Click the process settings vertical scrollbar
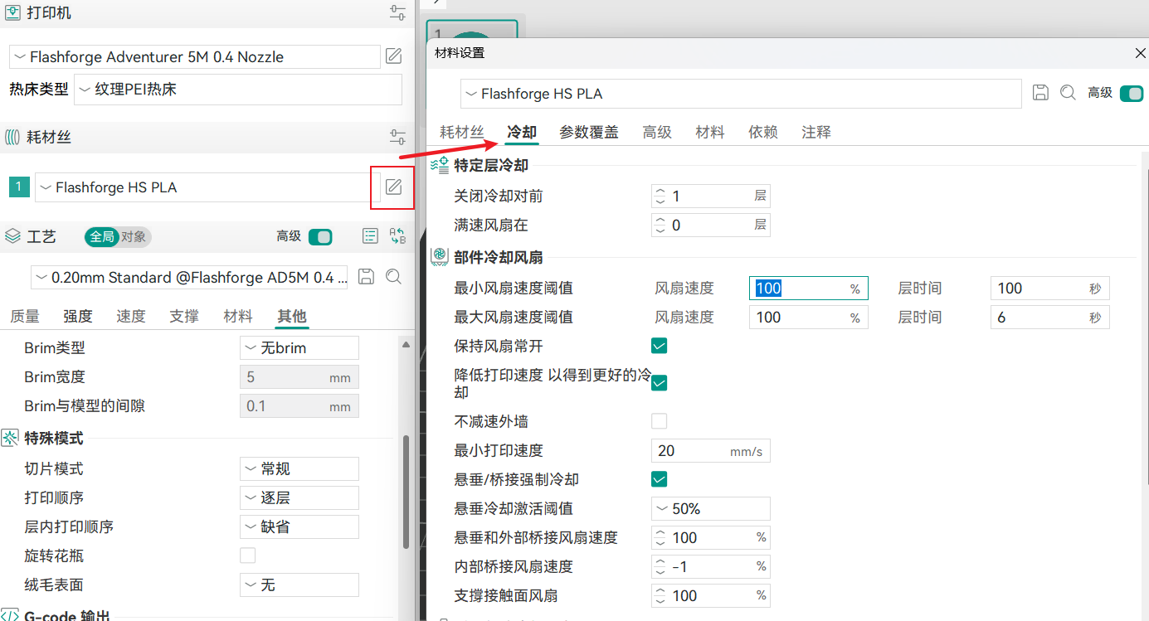 (x=406, y=489)
